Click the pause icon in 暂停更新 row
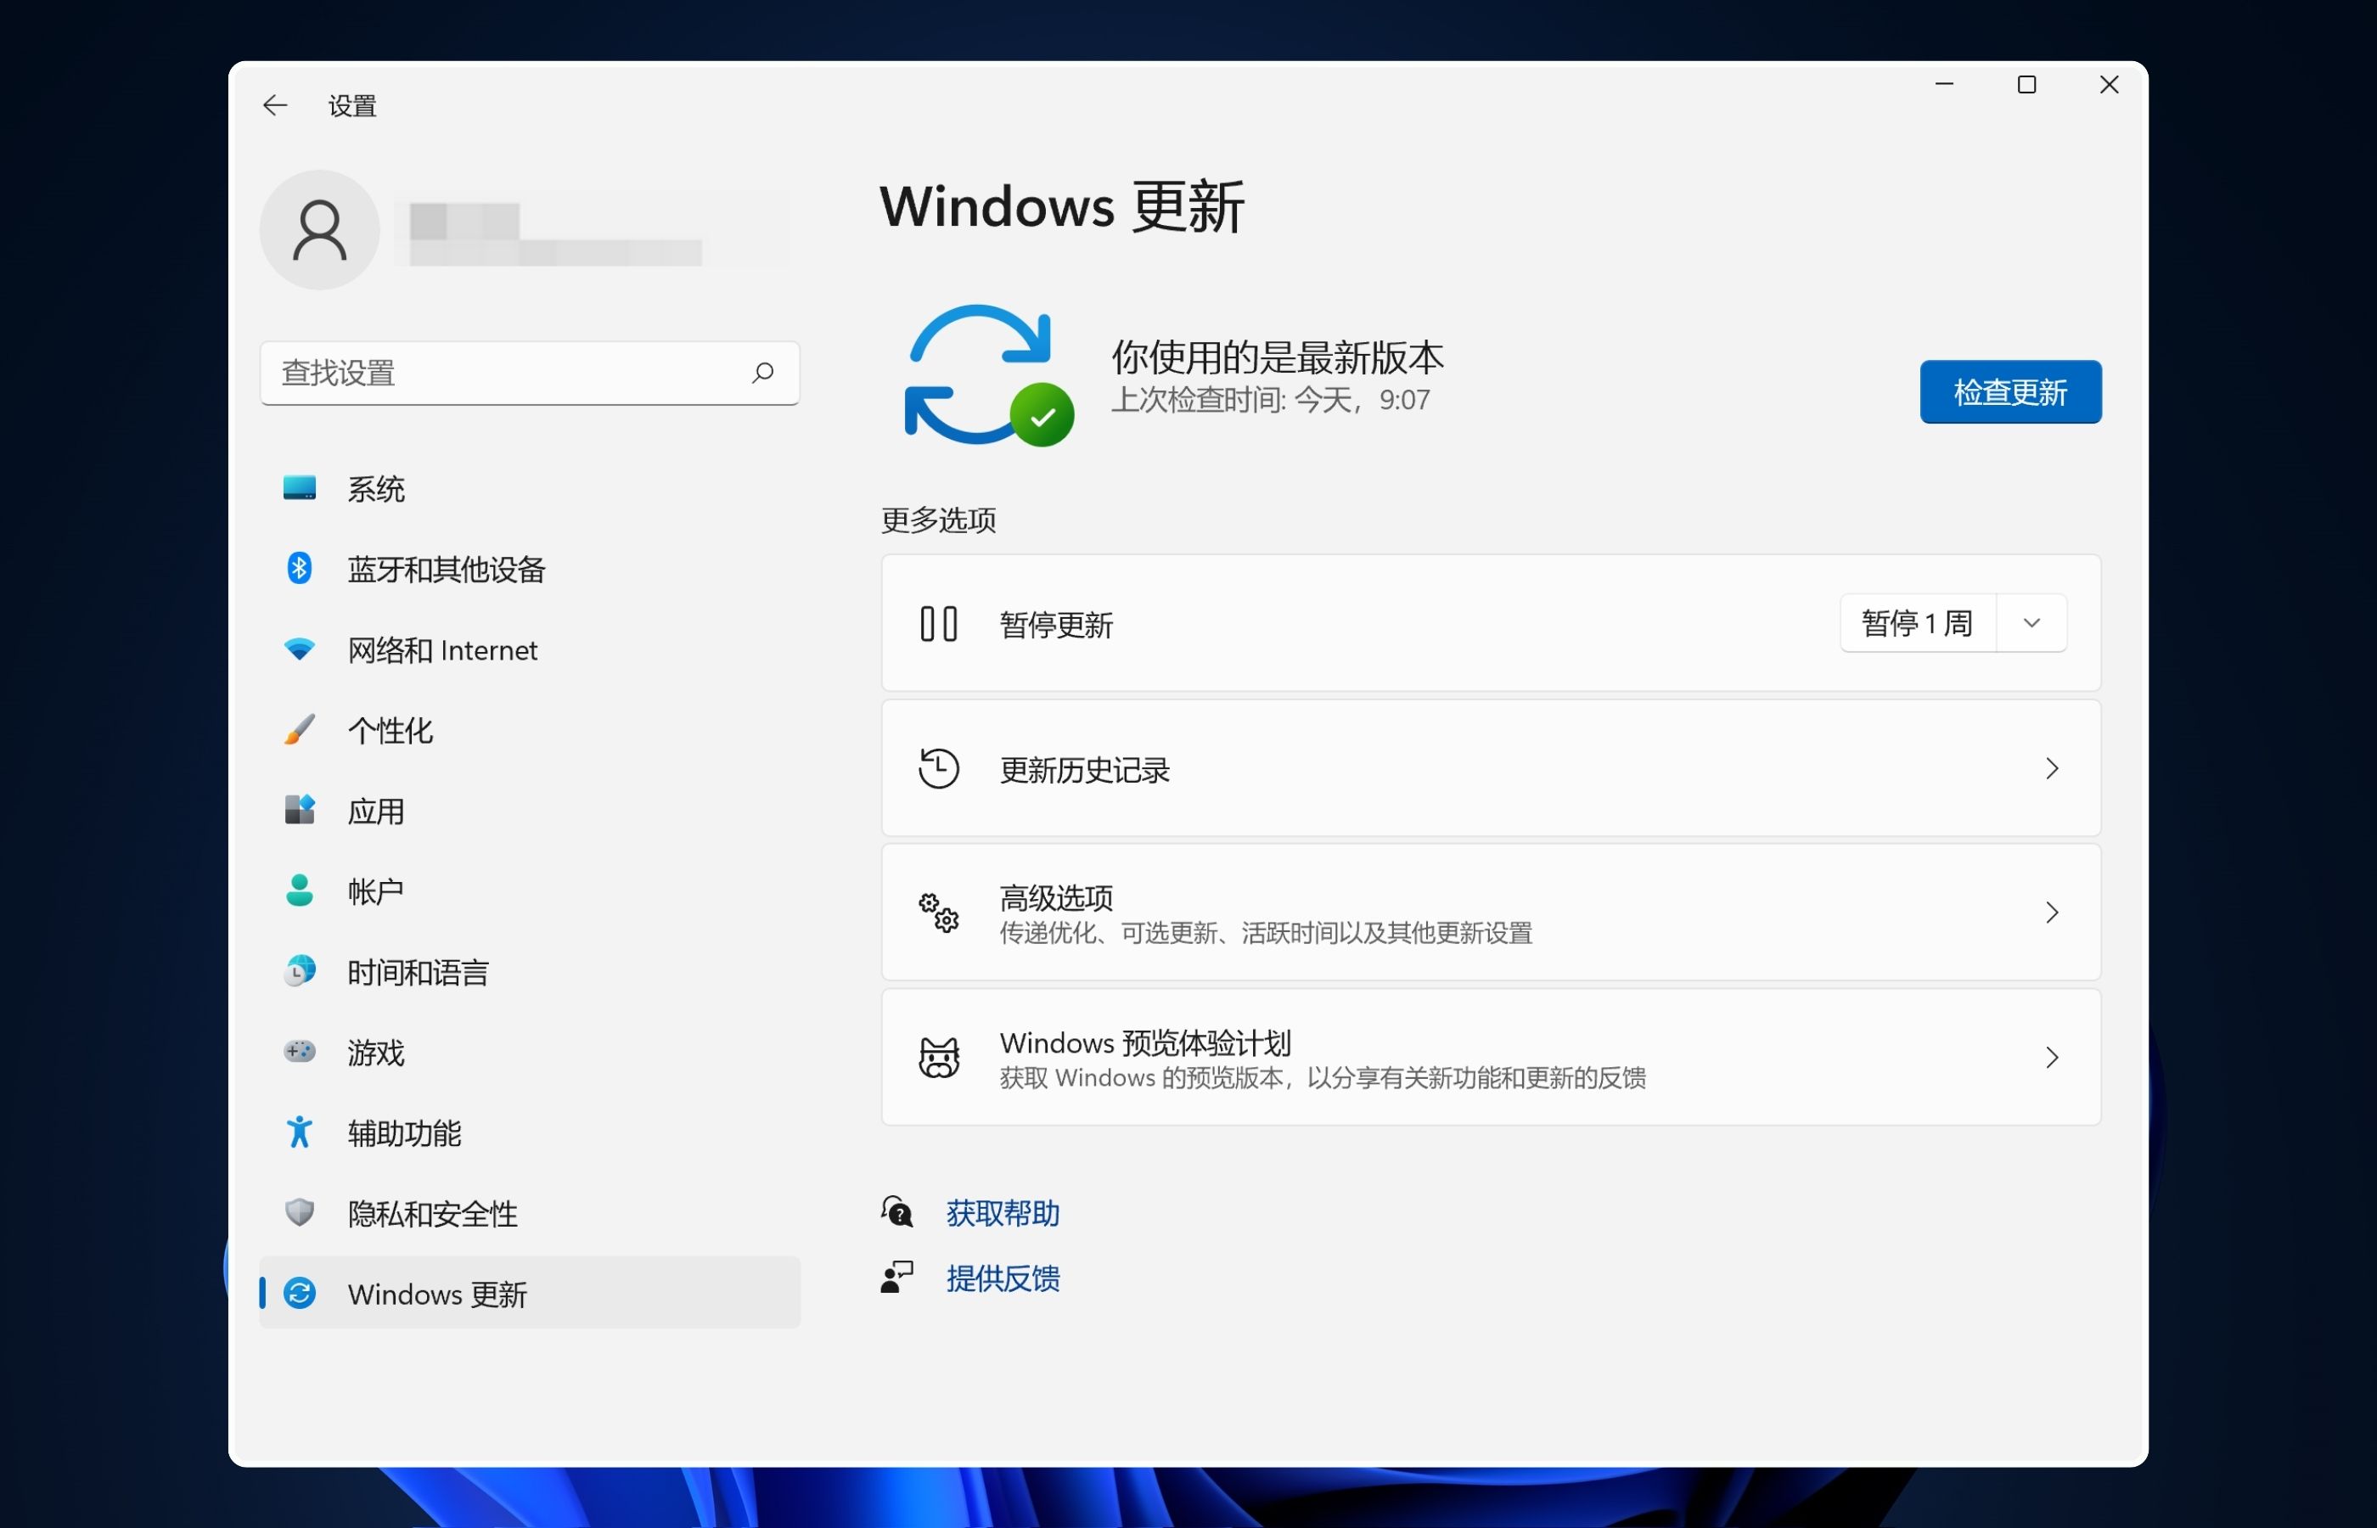The width and height of the screenshot is (2377, 1528). 937,623
